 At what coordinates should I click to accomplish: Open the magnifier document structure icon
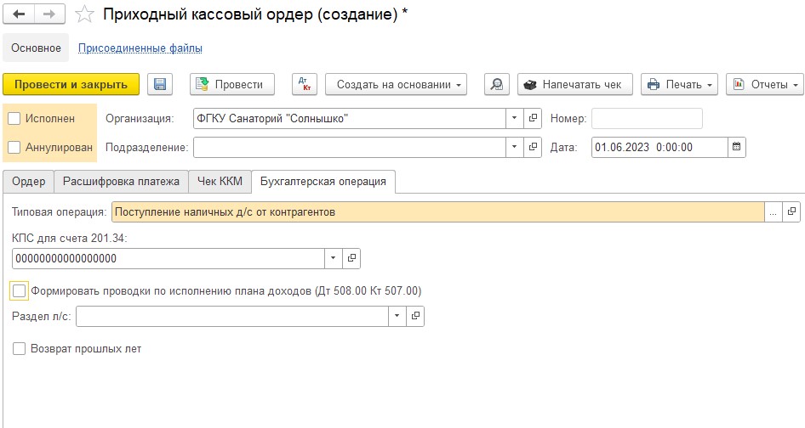pyautogui.click(x=496, y=85)
